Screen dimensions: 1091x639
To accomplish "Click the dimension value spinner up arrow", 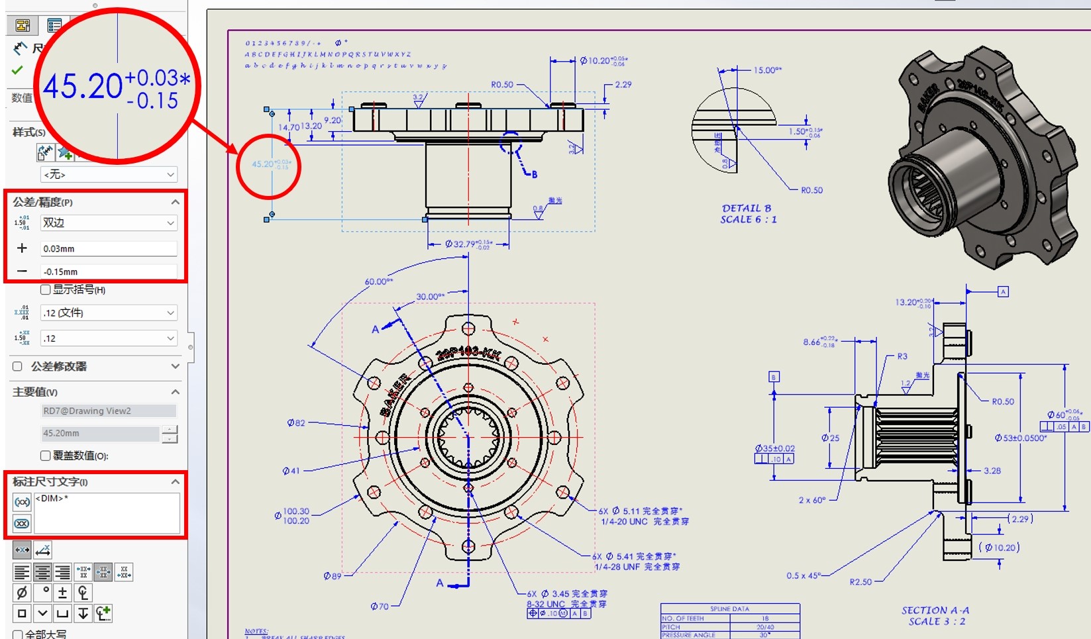I will [170, 429].
